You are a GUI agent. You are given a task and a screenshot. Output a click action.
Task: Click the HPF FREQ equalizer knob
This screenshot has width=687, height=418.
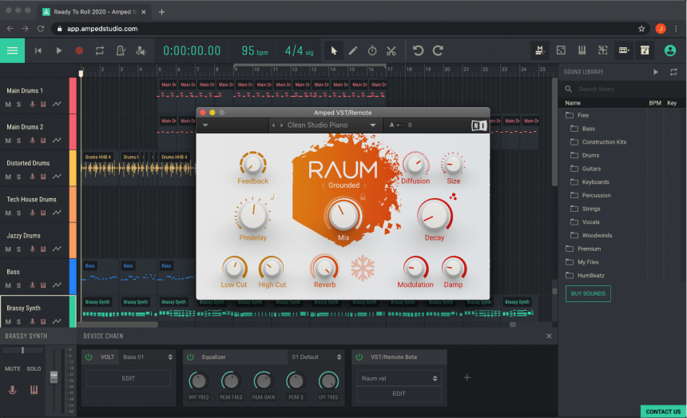198,381
